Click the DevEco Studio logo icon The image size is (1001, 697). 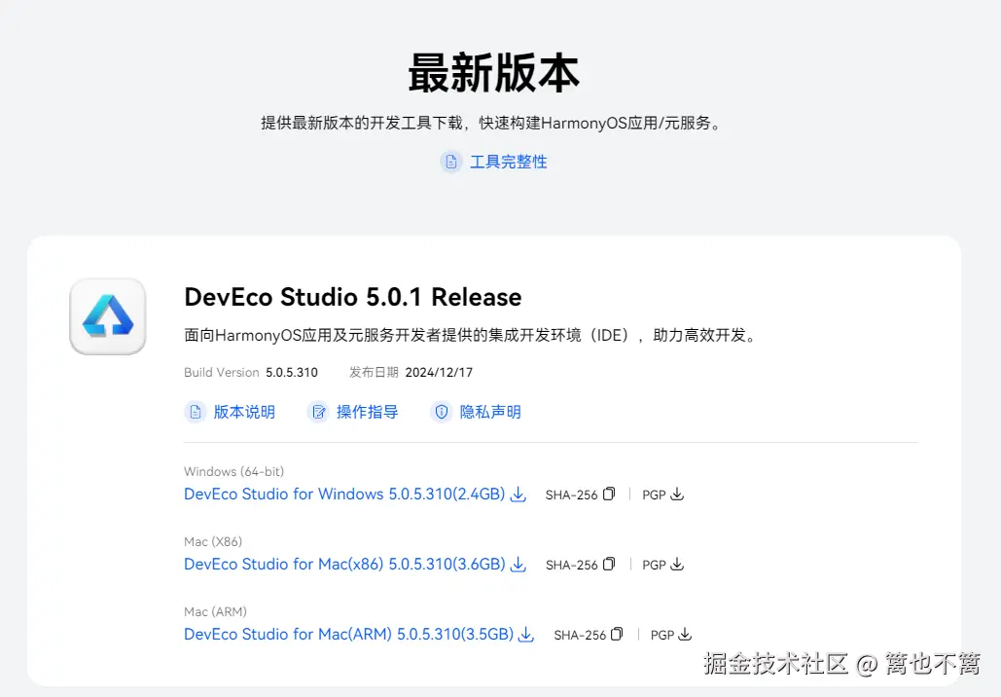tap(108, 316)
